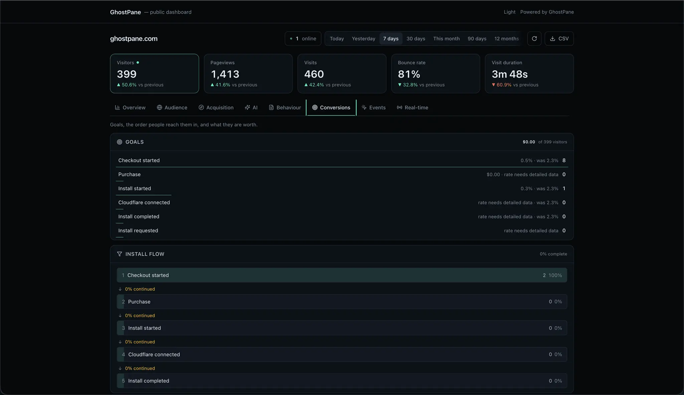Click the Overview bar chart icon
Image resolution: width=684 pixels, height=395 pixels.
[117, 107]
